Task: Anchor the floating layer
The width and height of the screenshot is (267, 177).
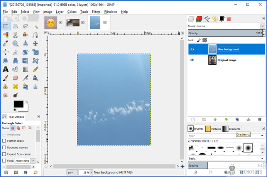Action: pos(248,120)
